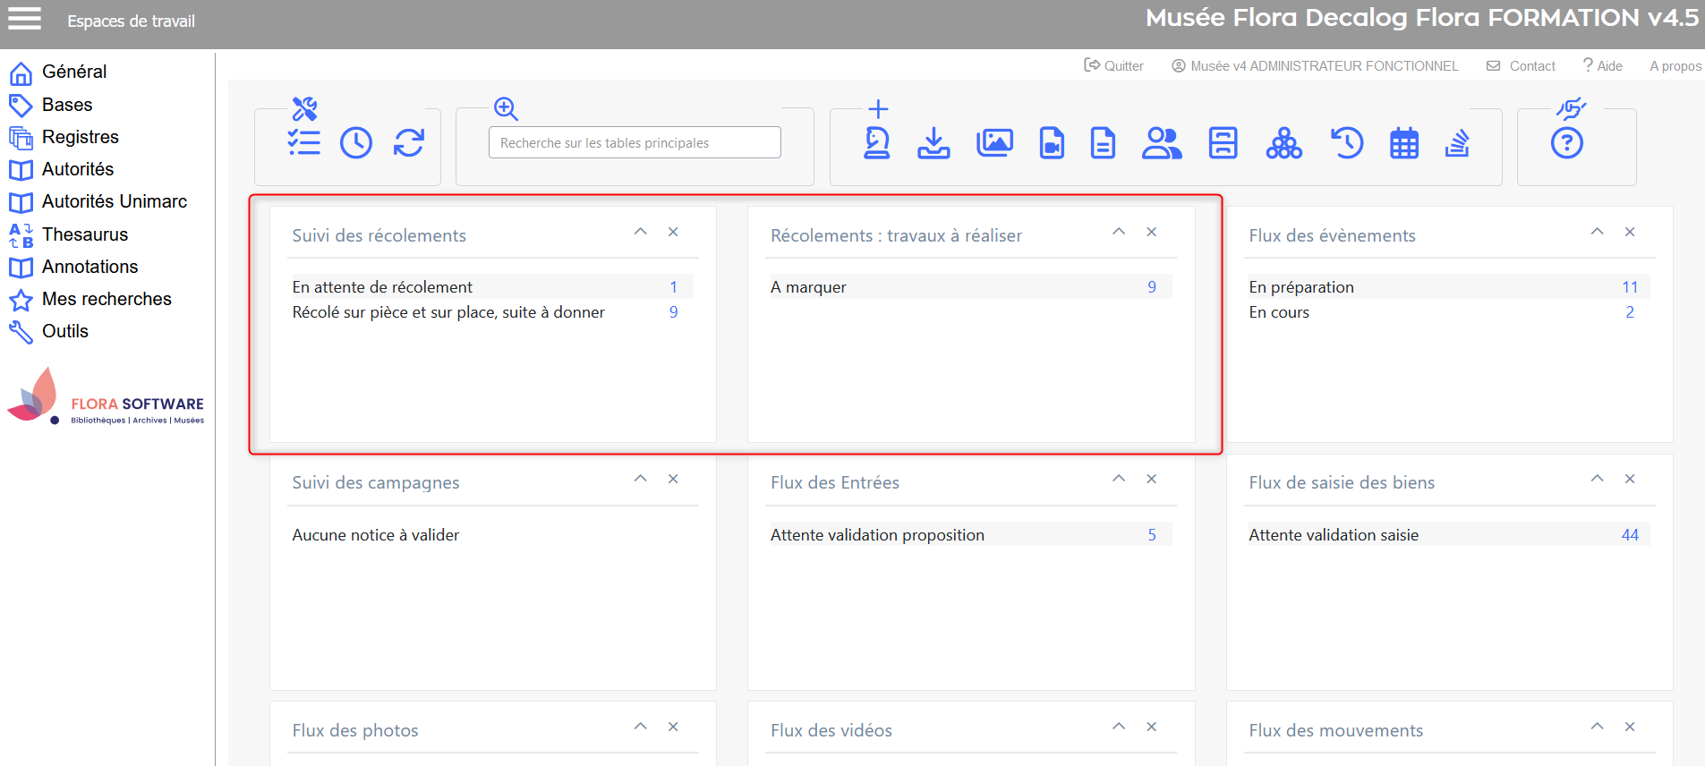Screen dimensions: 1705x766
Task: Click the calendar icon in toolbar
Action: (x=1403, y=143)
